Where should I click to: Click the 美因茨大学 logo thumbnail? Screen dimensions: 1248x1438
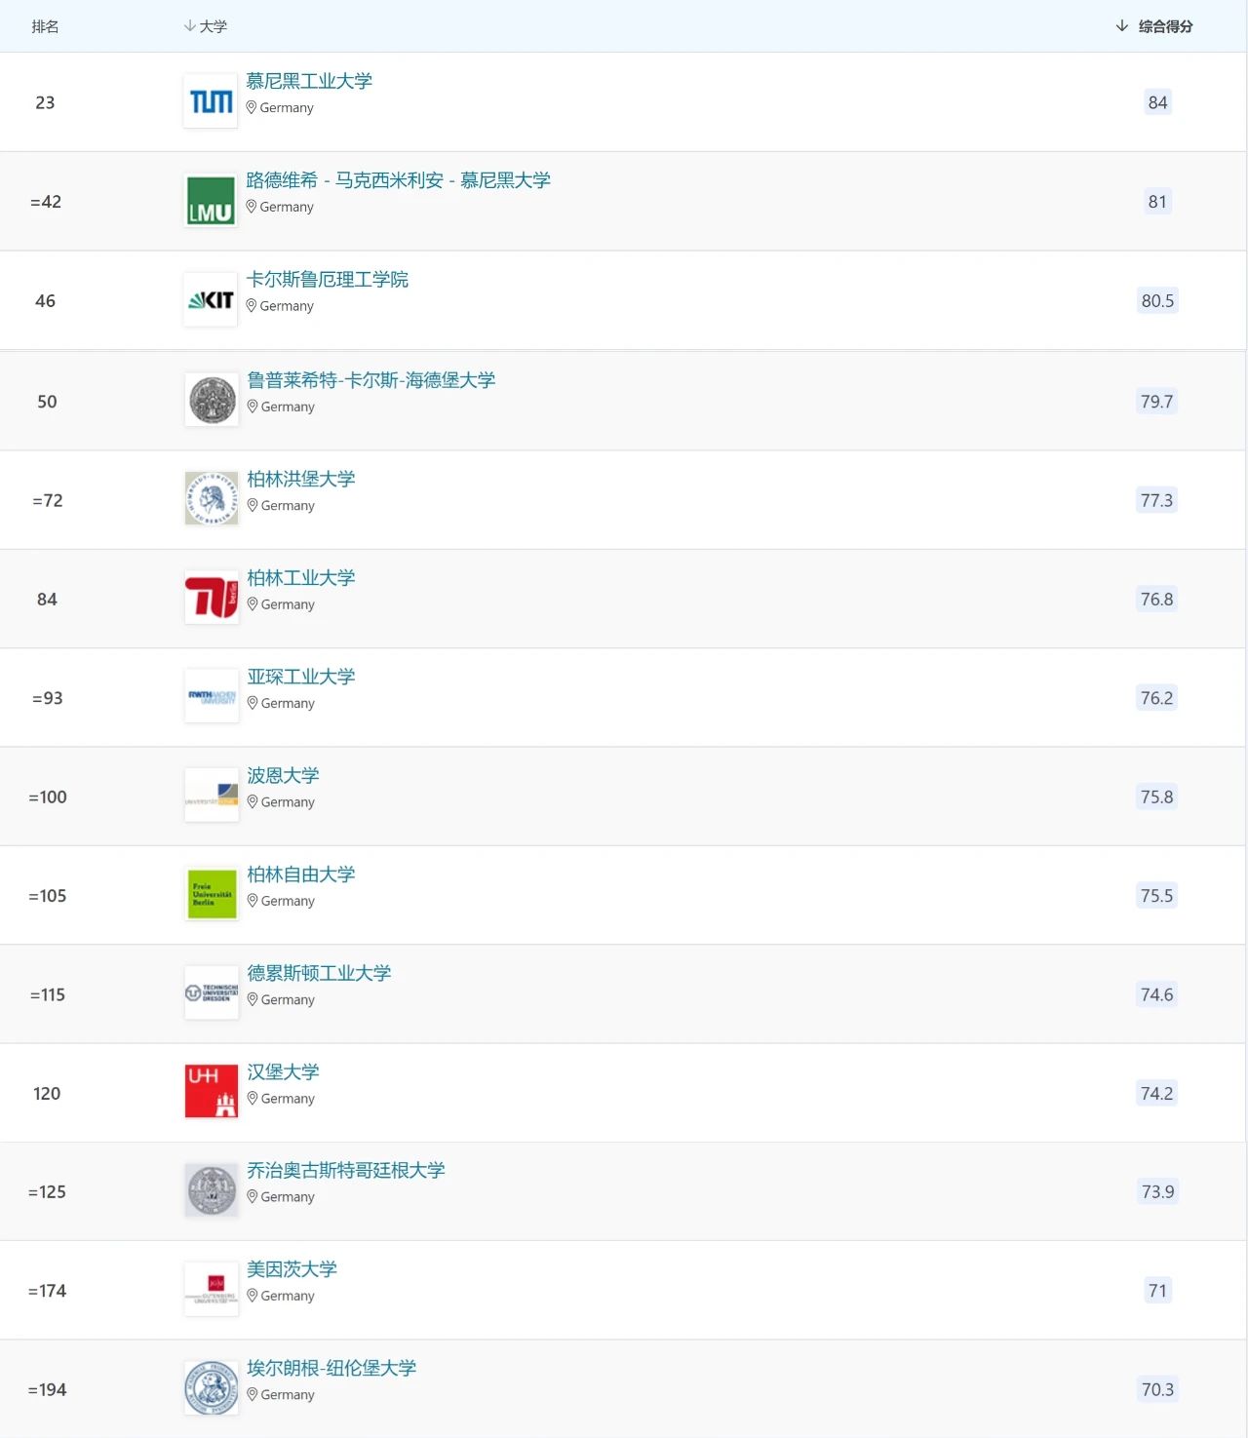(x=212, y=1289)
